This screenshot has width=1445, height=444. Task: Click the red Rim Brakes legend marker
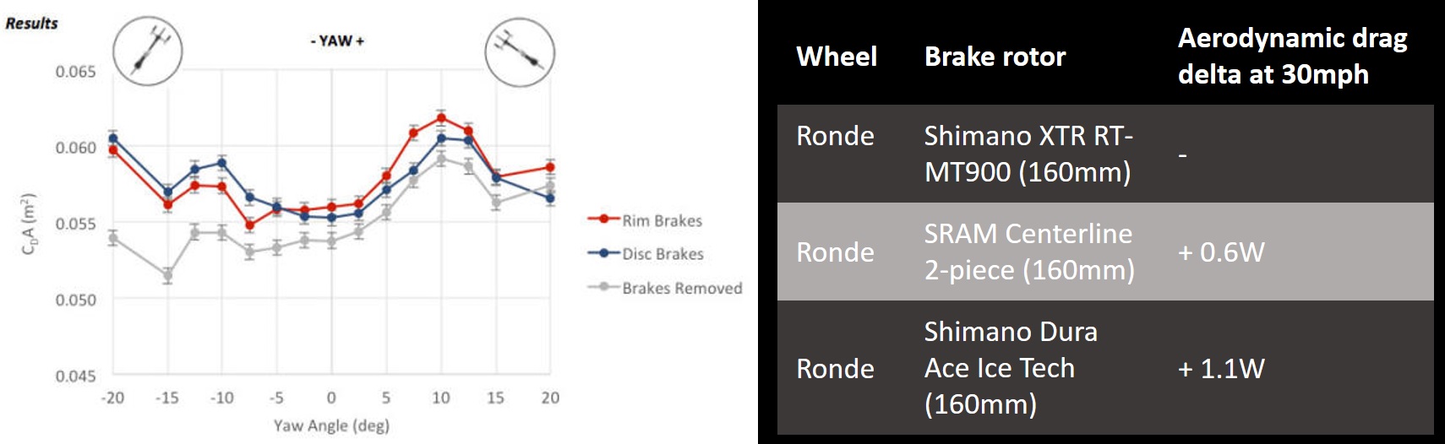(603, 219)
